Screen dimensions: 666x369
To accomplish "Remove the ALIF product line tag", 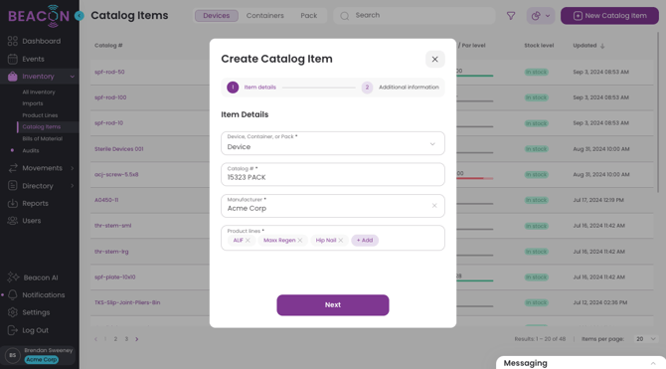I will pos(248,240).
